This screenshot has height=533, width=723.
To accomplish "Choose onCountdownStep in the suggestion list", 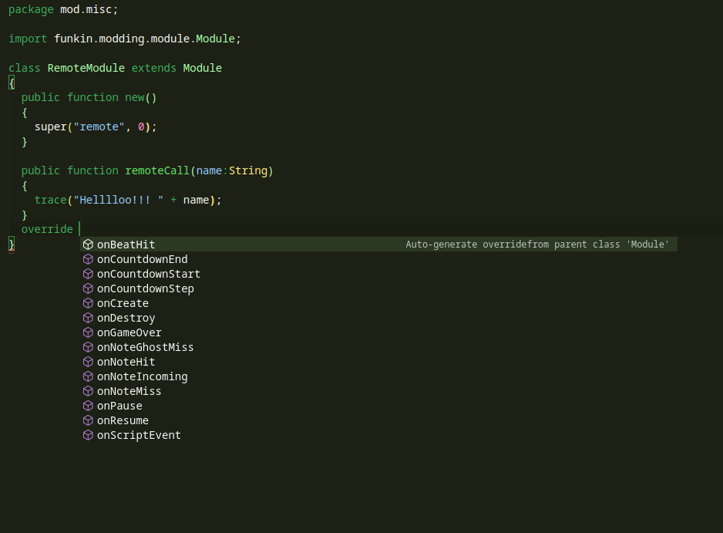I will tap(146, 288).
